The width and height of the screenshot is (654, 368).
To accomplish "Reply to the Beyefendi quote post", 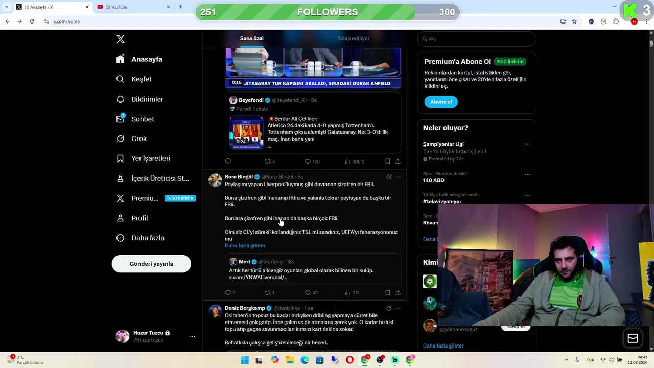I will (x=228, y=162).
